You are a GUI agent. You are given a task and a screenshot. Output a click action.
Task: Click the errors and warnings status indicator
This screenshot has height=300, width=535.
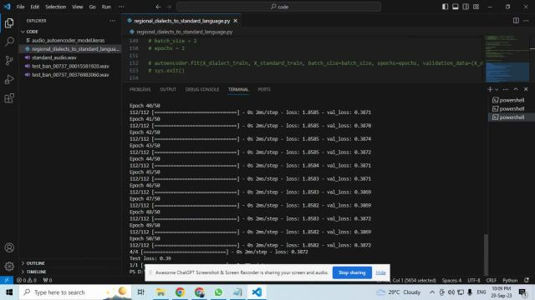[27, 280]
